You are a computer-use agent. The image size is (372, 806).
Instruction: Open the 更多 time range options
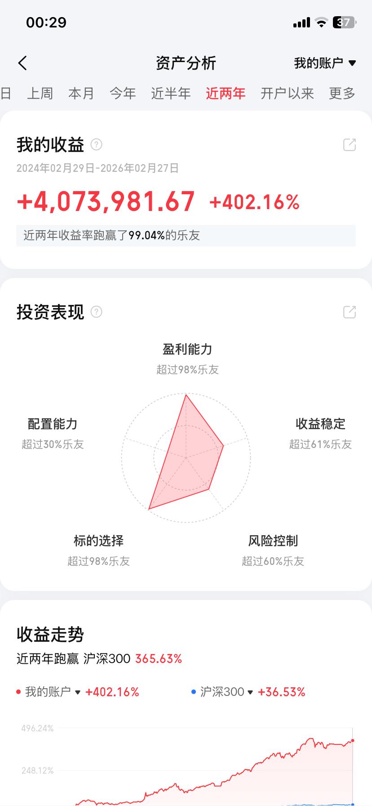coord(342,94)
